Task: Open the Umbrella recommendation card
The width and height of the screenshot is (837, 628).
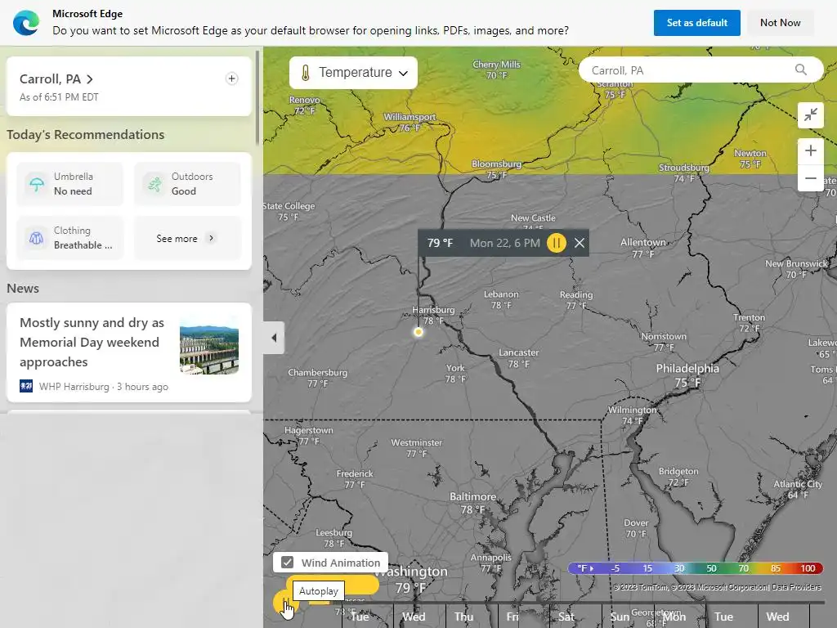Action: coord(70,184)
